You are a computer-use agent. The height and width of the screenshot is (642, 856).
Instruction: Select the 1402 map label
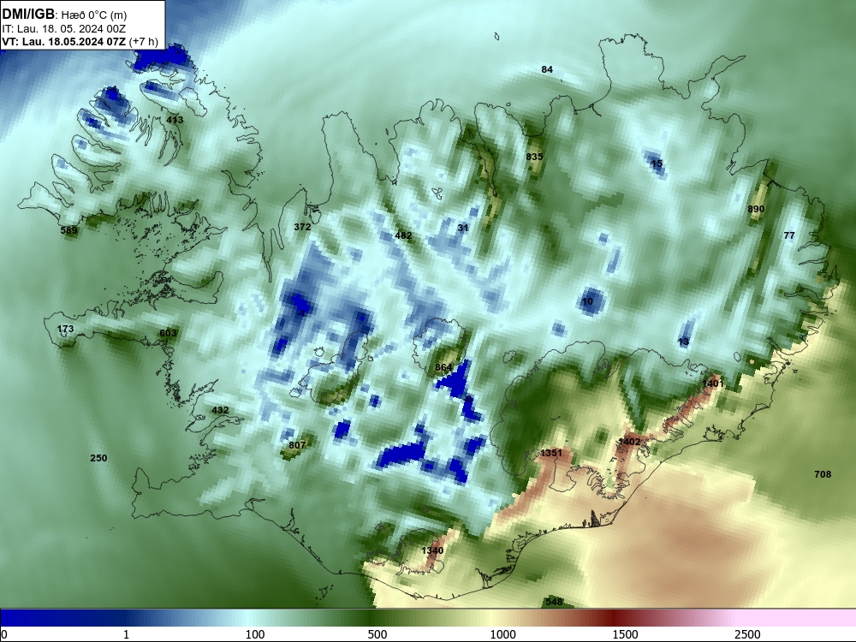(629, 443)
